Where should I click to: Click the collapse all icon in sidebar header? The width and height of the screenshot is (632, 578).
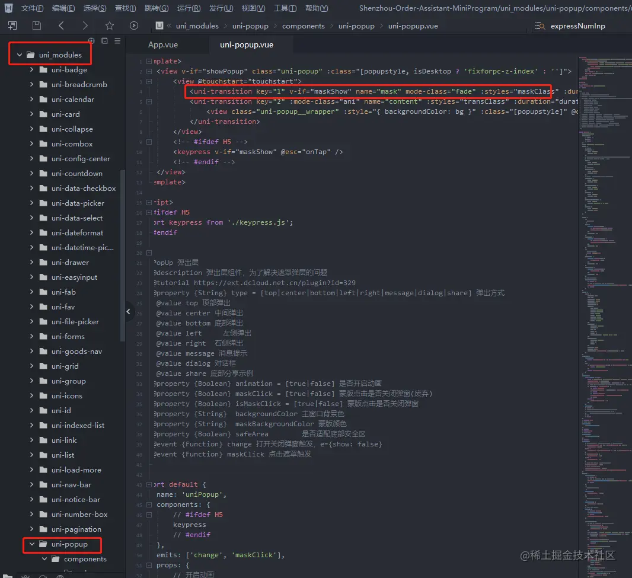104,41
